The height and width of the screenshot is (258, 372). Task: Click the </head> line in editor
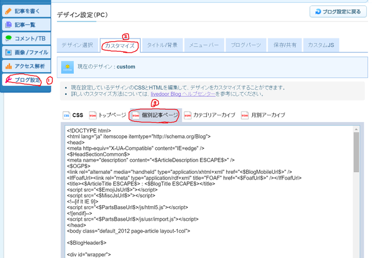tap(76, 225)
